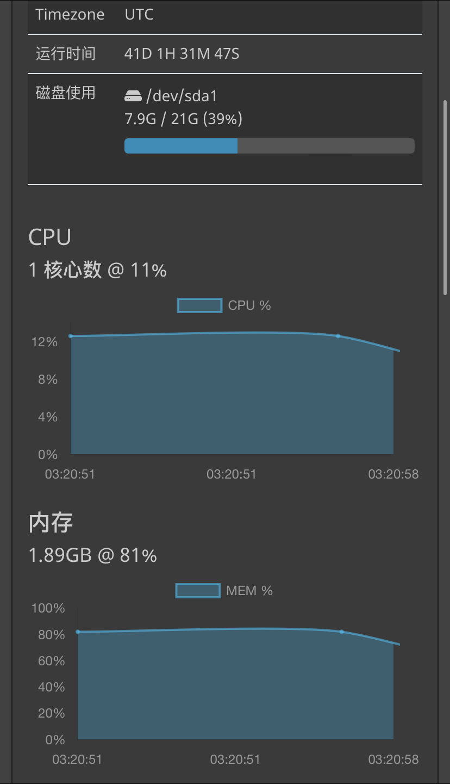Click the disk usage progress bar
The width and height of the screenshot is (450, 784).
point(270,146)
